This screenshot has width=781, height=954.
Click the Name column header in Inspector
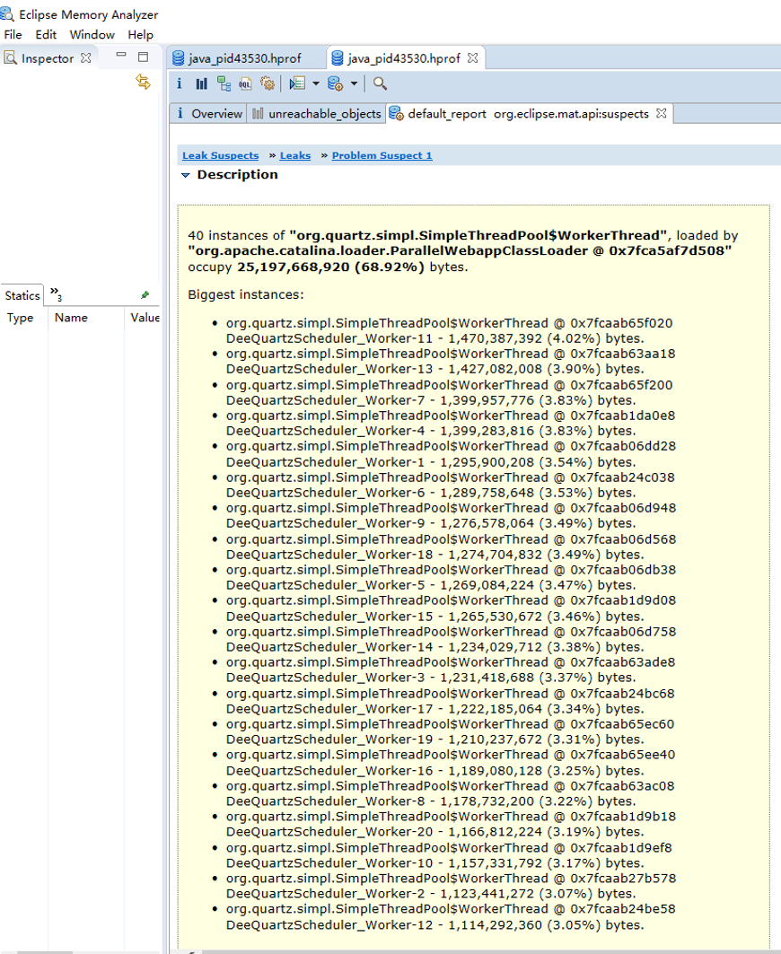pos(71,318)
